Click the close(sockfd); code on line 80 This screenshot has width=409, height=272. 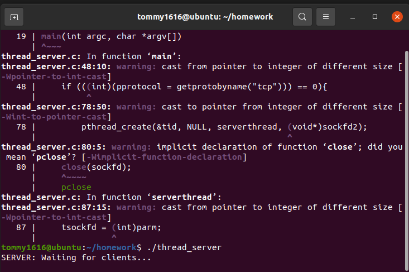tap(96, 167)
